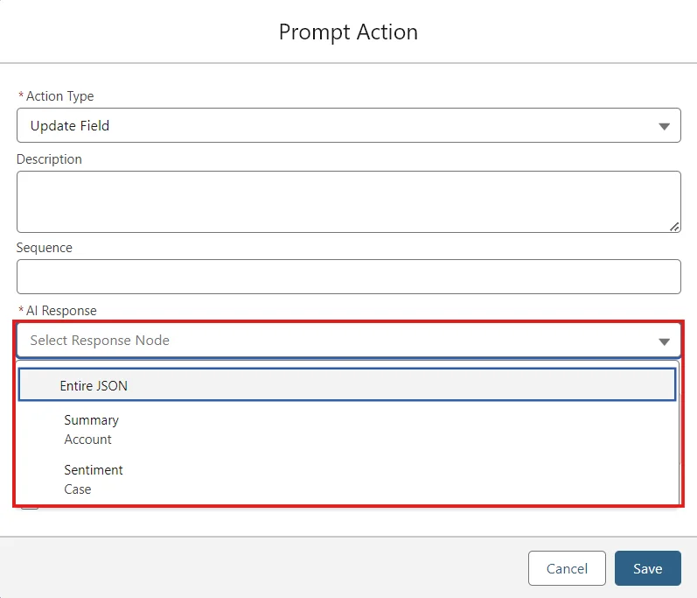Toggle the partially hidden checkbox below the list
The width and height of the screenshot is (697, 598).
coord(31,507)
